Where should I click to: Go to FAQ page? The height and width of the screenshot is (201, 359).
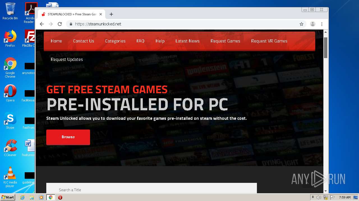[x=141, y=41]
